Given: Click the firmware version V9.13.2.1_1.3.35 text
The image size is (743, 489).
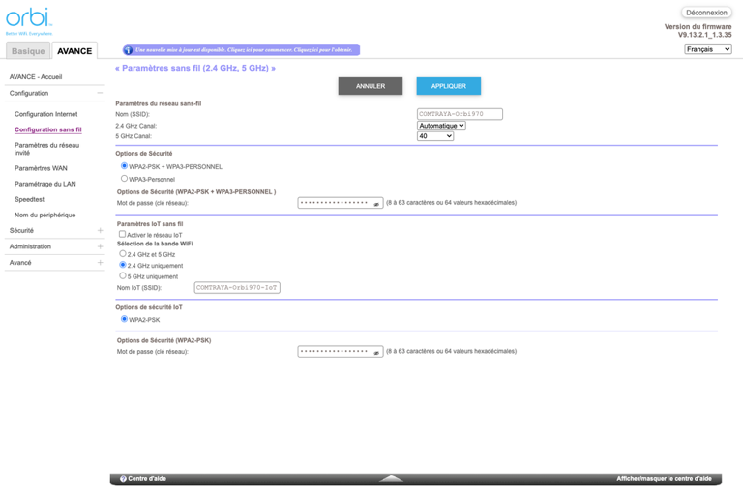Looking at the screenshot, I should coord(704,35).
